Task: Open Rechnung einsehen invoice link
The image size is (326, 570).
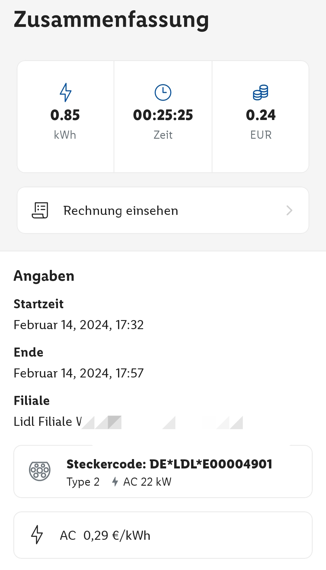Action: 121,211
